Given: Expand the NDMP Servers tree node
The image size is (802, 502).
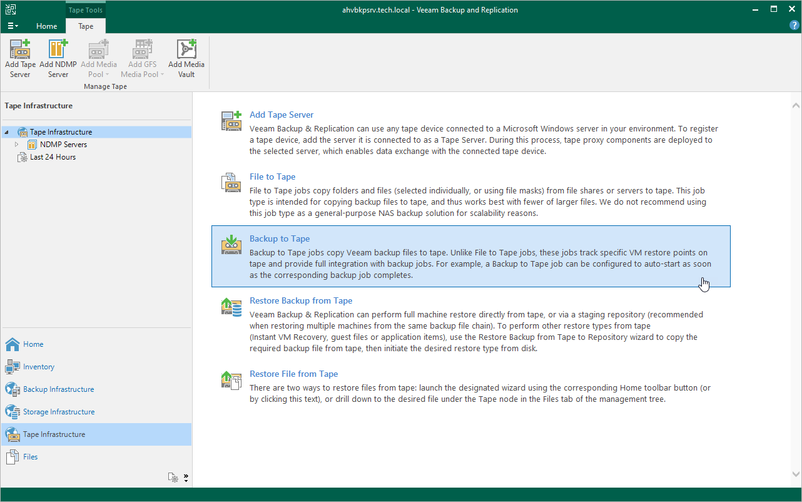Looking at the screenshot, I should (17, 145).
